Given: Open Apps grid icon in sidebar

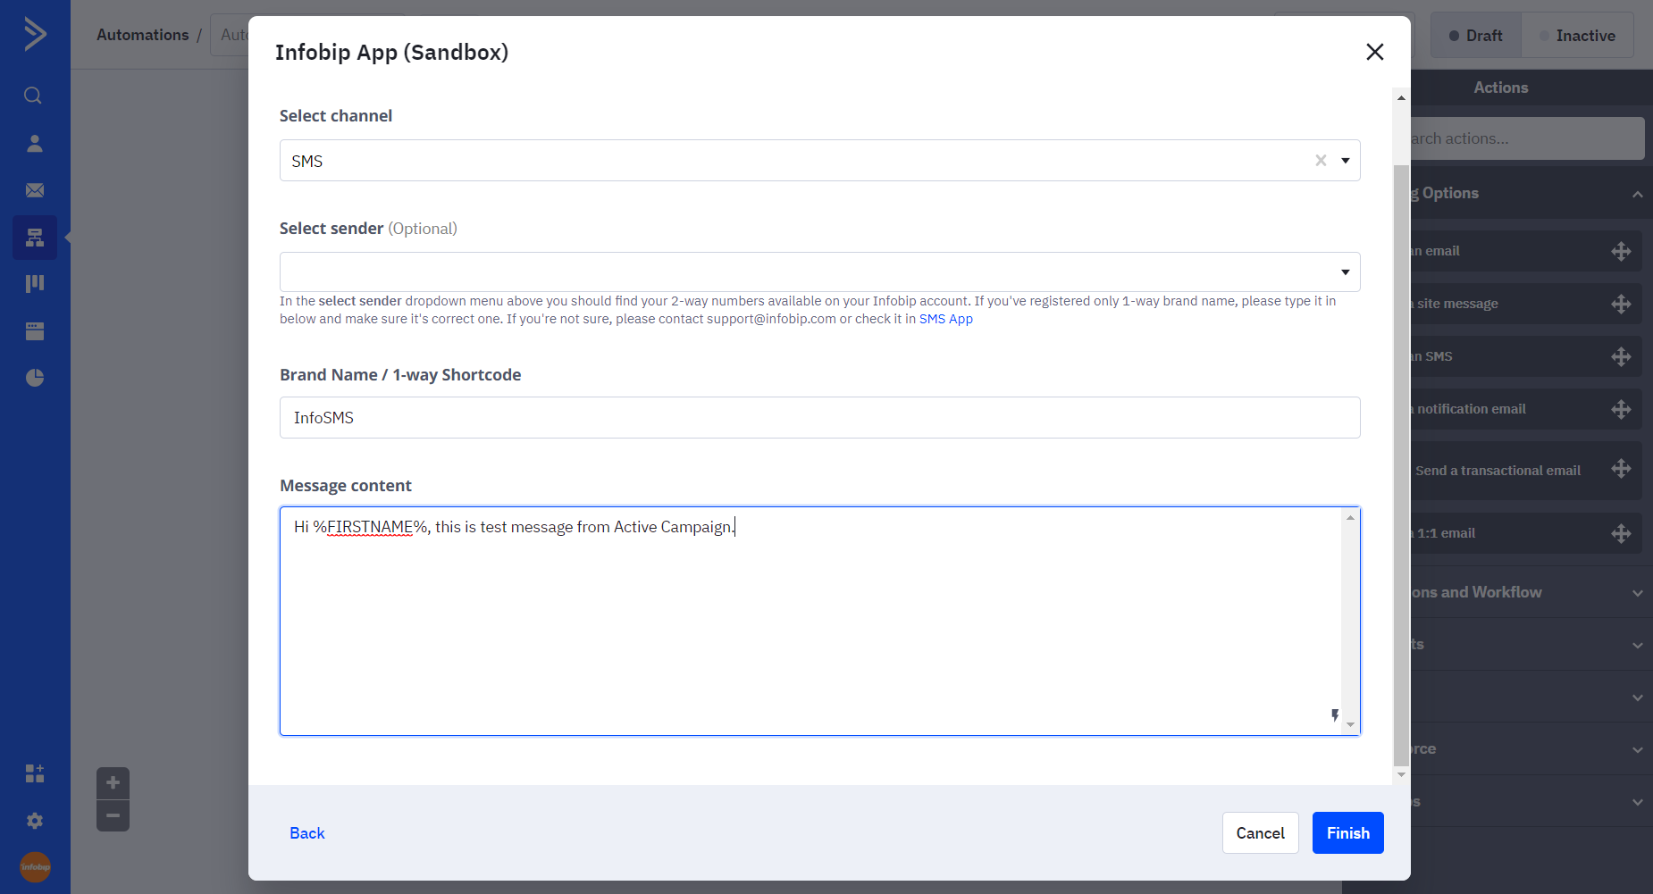Looking at the screenshot, I should 35,773.
